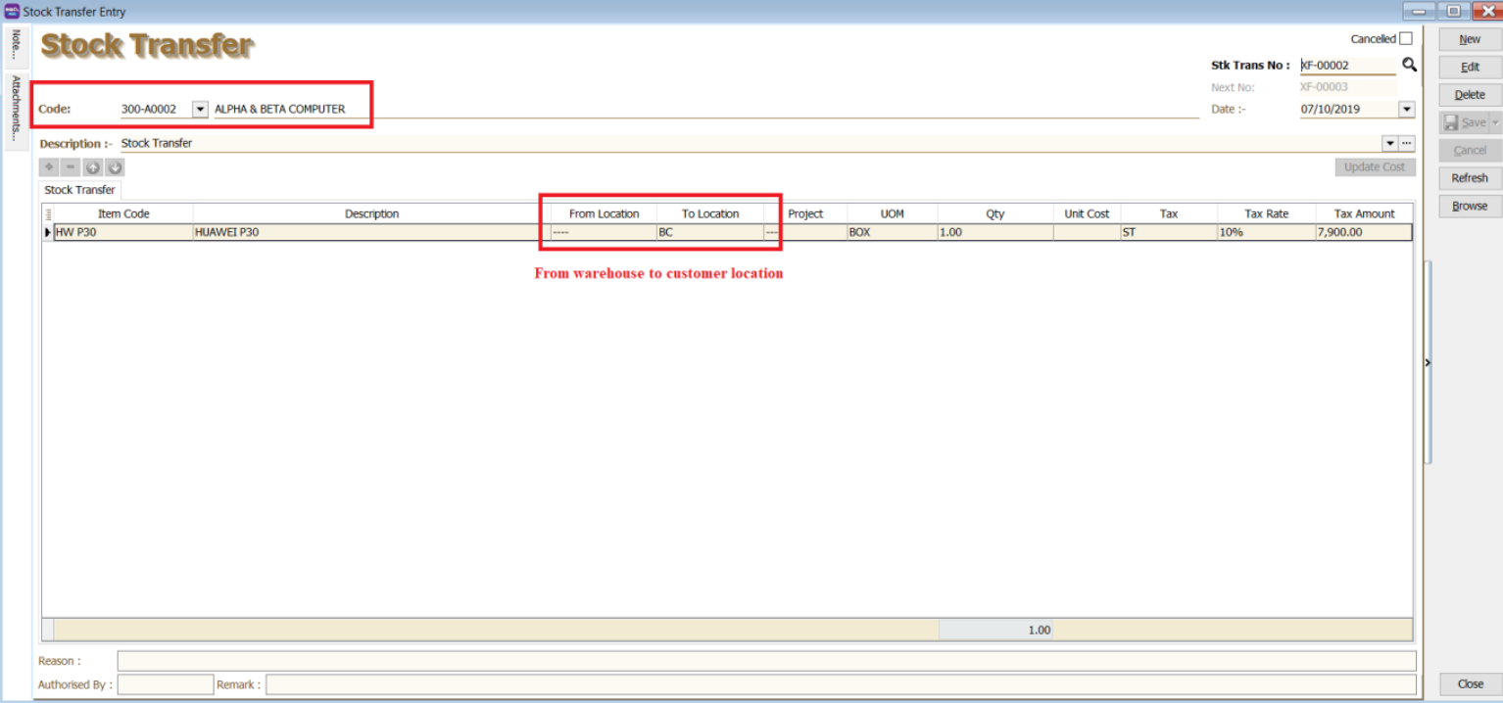1503x703 pixels.
Task: Select the To Location cell showing BC
Action: coord(708,233)
